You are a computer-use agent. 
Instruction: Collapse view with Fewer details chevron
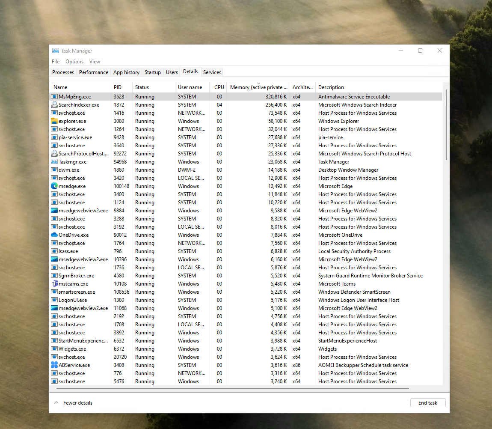56,403
